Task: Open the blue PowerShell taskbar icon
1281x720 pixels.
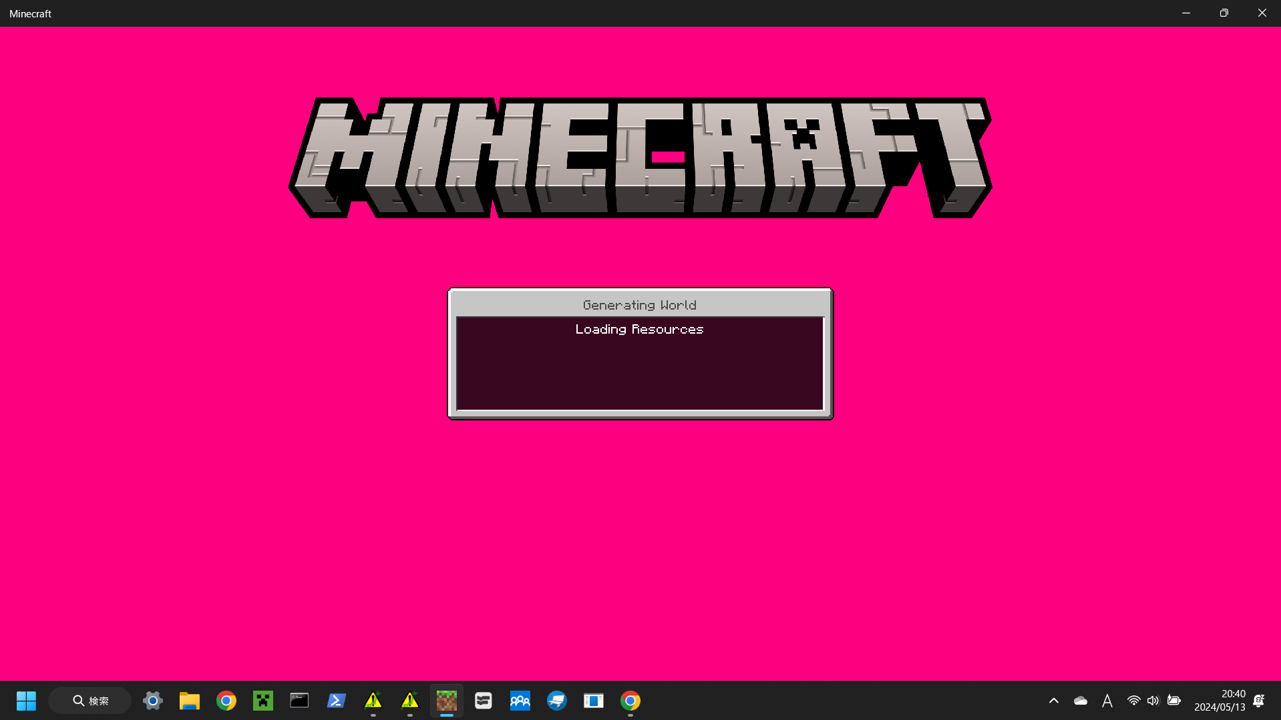Action: click(336, 701)
